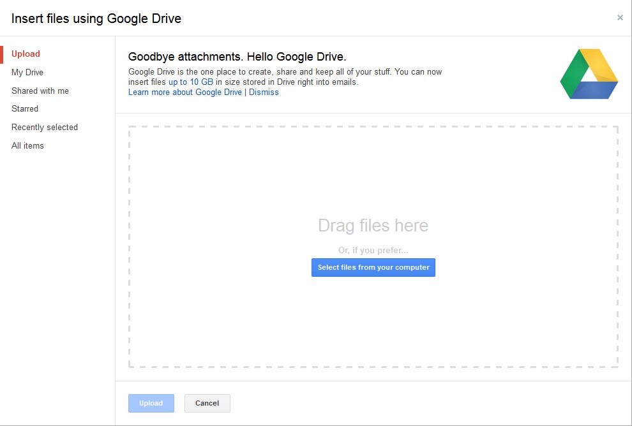This screenshot has width=632, height=426.
Task: View All items in the sidebar
Action: click(x=27, y=146)
